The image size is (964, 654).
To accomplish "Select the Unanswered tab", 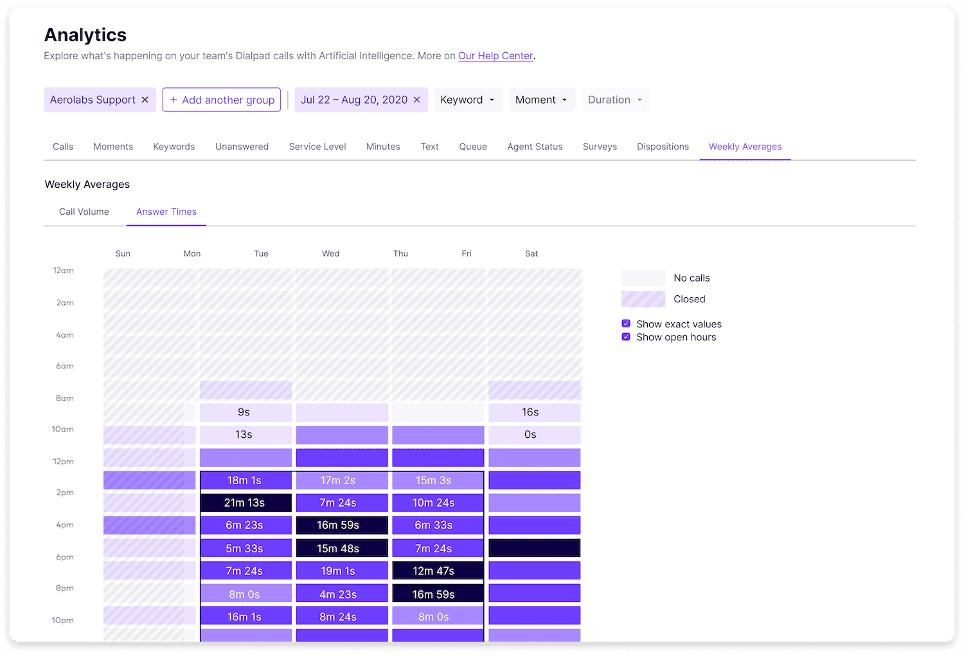I will 242,147.
